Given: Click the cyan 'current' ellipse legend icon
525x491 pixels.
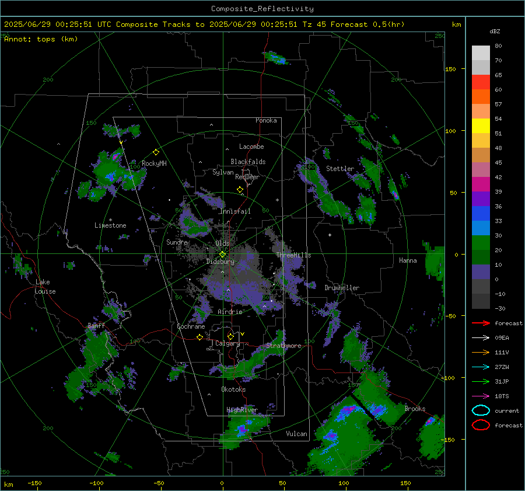Looking at the screenshot, I should [481, 410].
